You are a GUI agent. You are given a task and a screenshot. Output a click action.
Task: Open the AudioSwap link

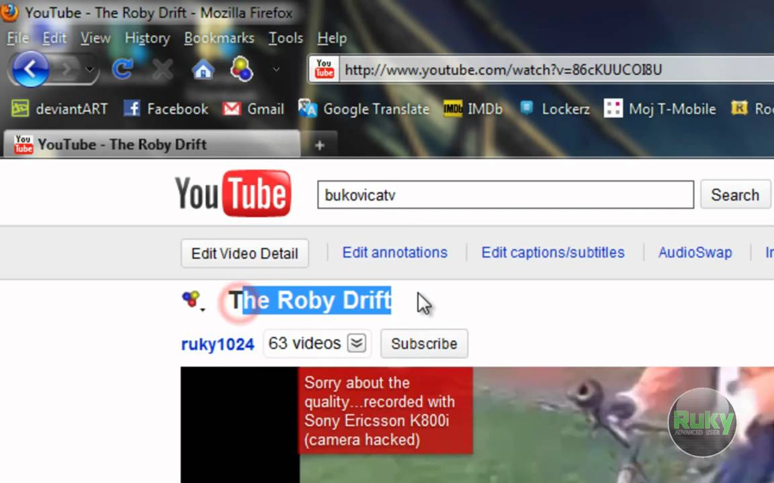coord(695,252)
